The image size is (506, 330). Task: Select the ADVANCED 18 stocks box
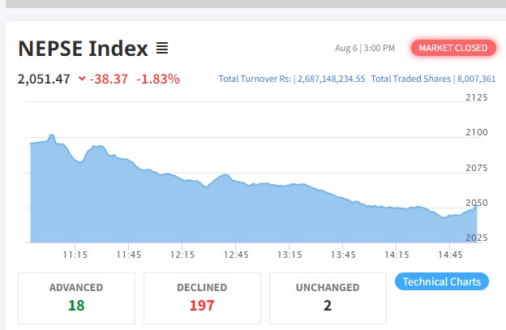click(x=76, y=297)
